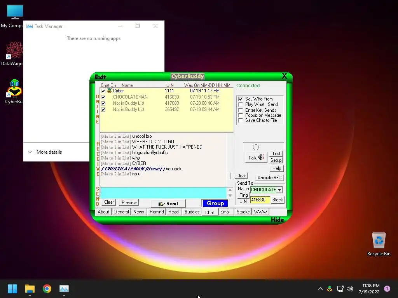The width and height of the screenshot is (398, 298).
Task: Open the network status tray icon
Action: tap(340, 289)
